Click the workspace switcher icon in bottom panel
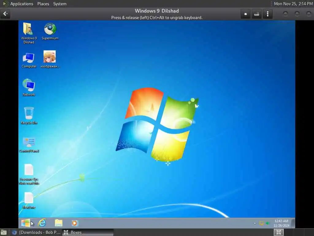The width and height of the screenshot is (314, 236). (x=278, y=232)
